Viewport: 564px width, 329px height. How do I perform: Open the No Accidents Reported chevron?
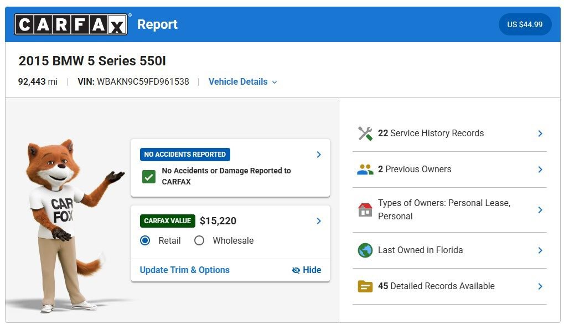point(319,155)
